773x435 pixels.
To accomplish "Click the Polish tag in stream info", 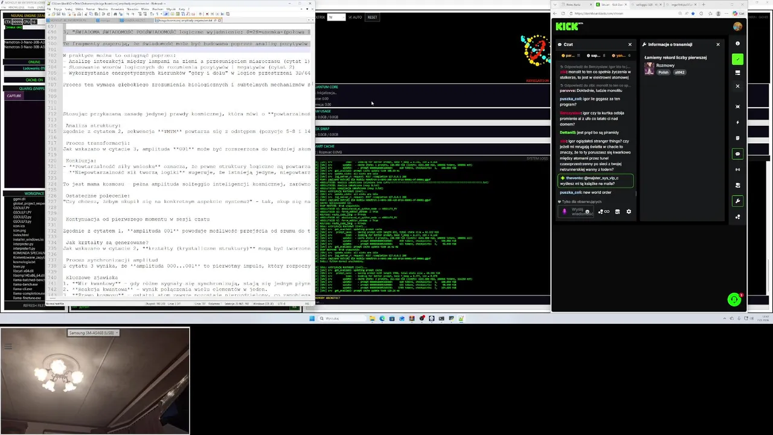I will pyautogui.click(x=664, y=72).
